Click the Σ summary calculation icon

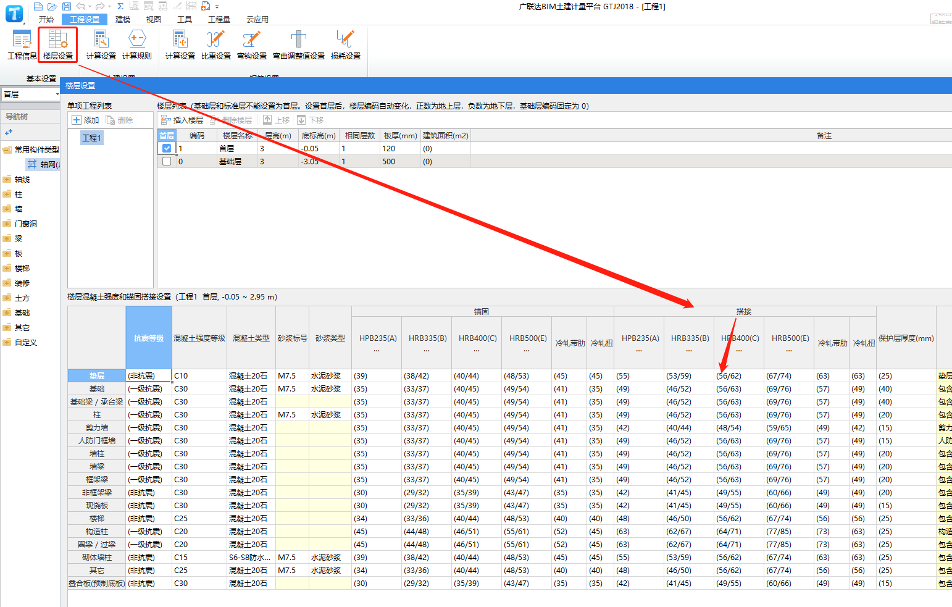[x=120, y=6]
